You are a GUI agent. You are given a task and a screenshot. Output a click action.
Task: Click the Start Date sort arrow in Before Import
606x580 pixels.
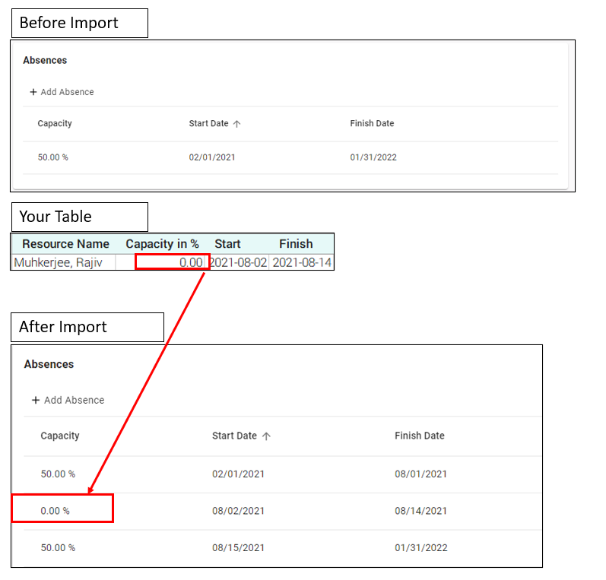coord(237,124)
